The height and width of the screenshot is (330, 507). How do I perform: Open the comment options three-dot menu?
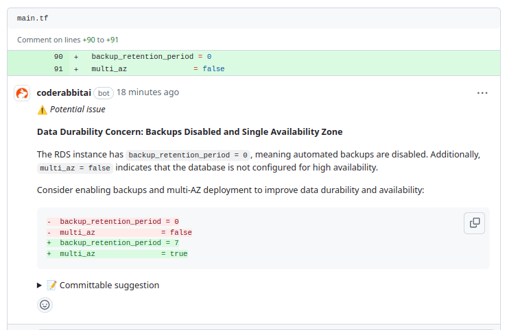(482, 92)
